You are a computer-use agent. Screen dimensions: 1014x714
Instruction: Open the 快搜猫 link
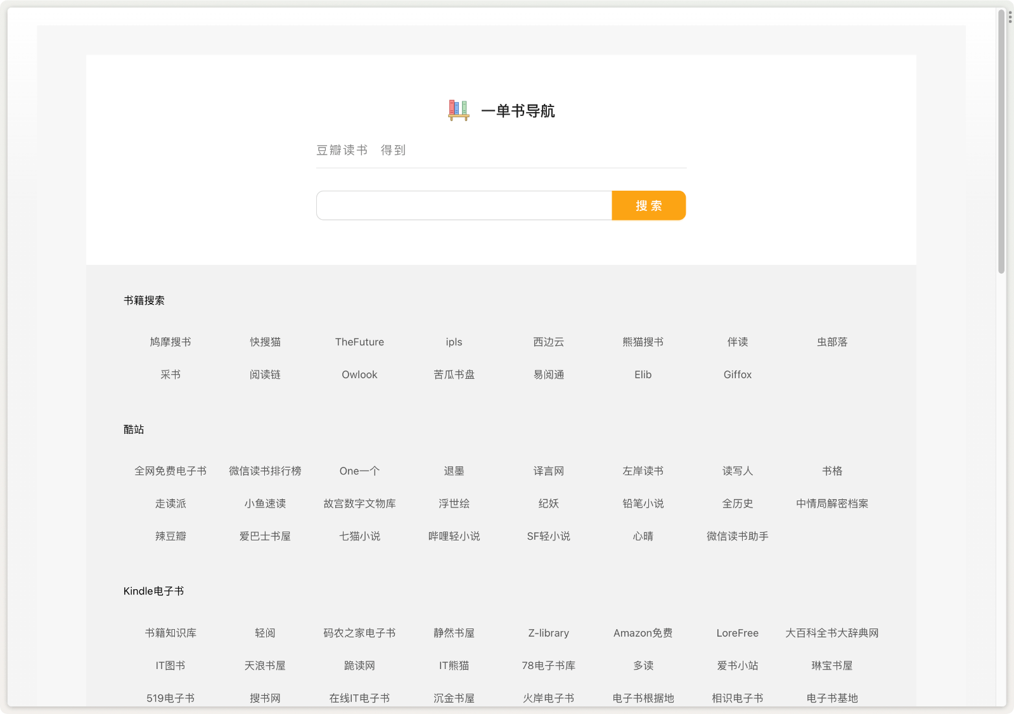pyautogui.click(x=264, y=342)
